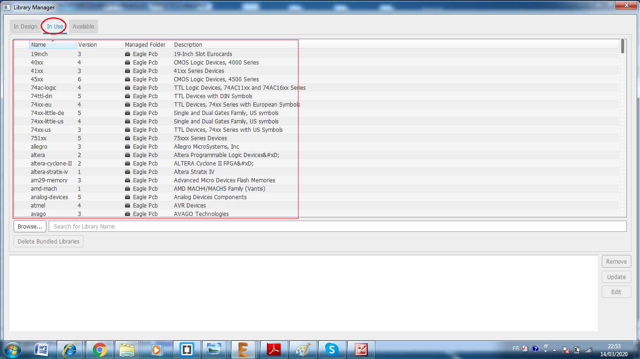Click description '41xx Series Devices'
The image size is (640, 359).
(199, 71)
